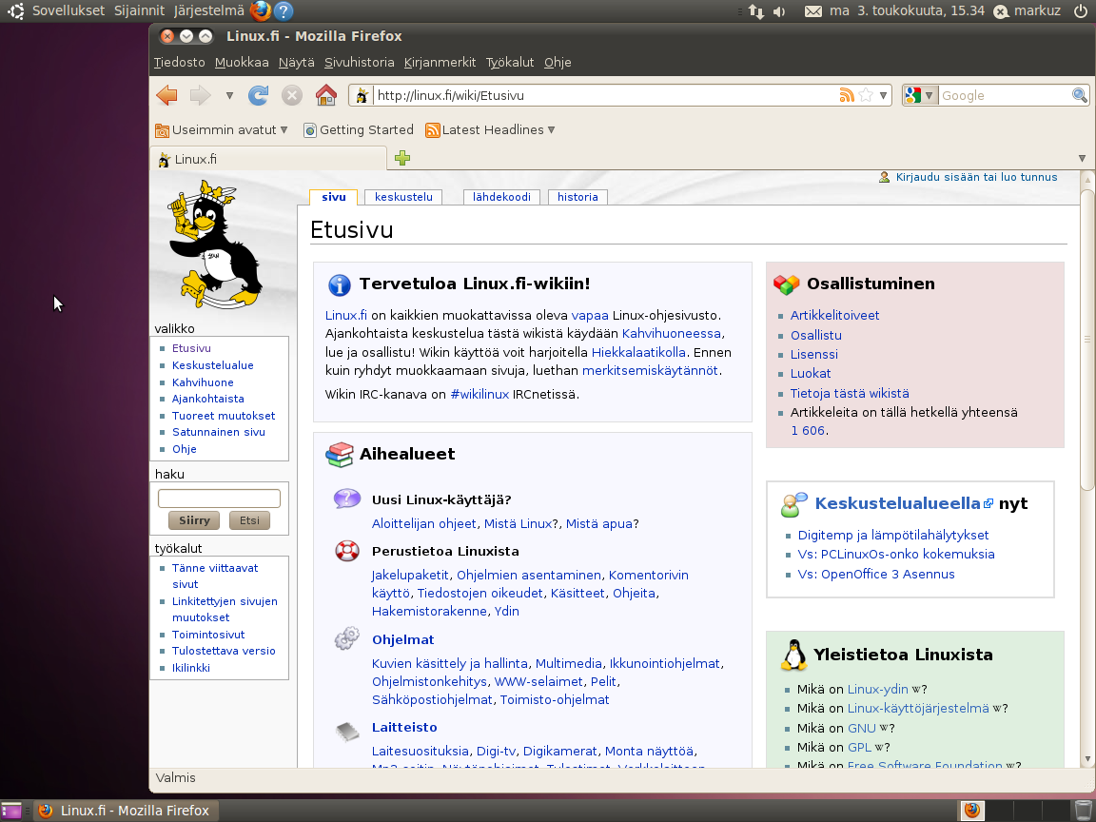Open the Kahvihuone sidebar link
The width and height of the screenshot is (1096, 822).
203,382
